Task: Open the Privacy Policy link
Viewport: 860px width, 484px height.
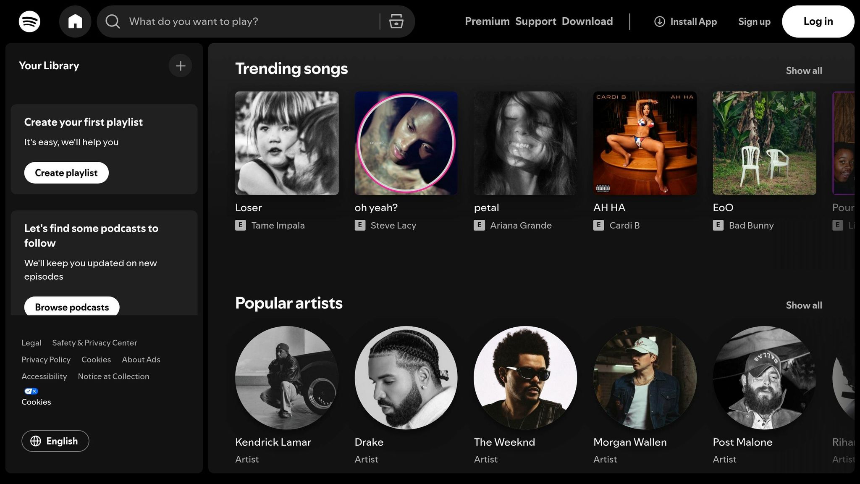Action: [46, 360]
